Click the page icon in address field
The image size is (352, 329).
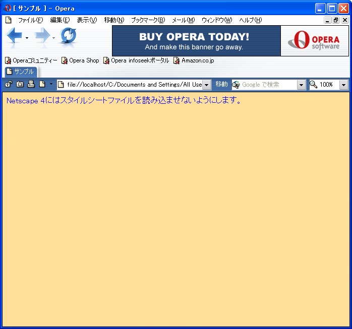click(61, 85)
